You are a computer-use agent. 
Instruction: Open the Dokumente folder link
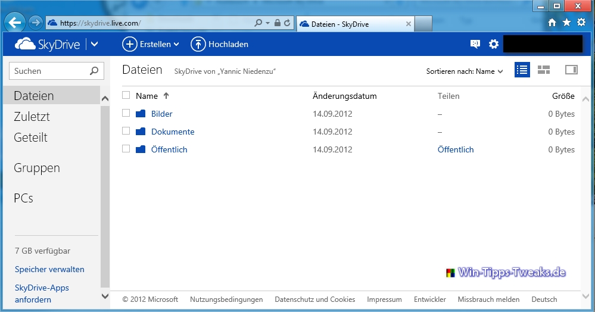pos(173,132)
